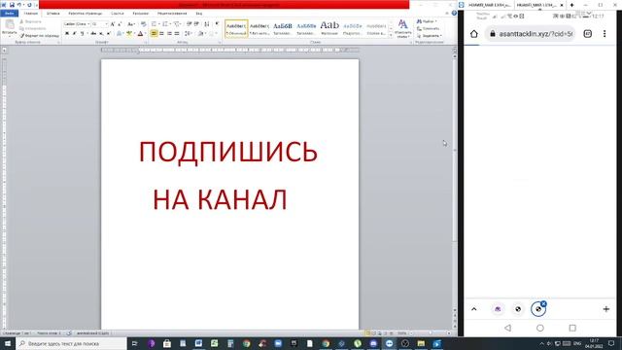Viewport: 622px width, 350px height.
Task: Open the line spacing menu
Action: pyautogui.click(x=189, y=34)
